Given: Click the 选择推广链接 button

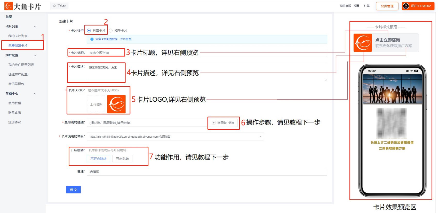Looking at the screenshot, I should (223, 123).
